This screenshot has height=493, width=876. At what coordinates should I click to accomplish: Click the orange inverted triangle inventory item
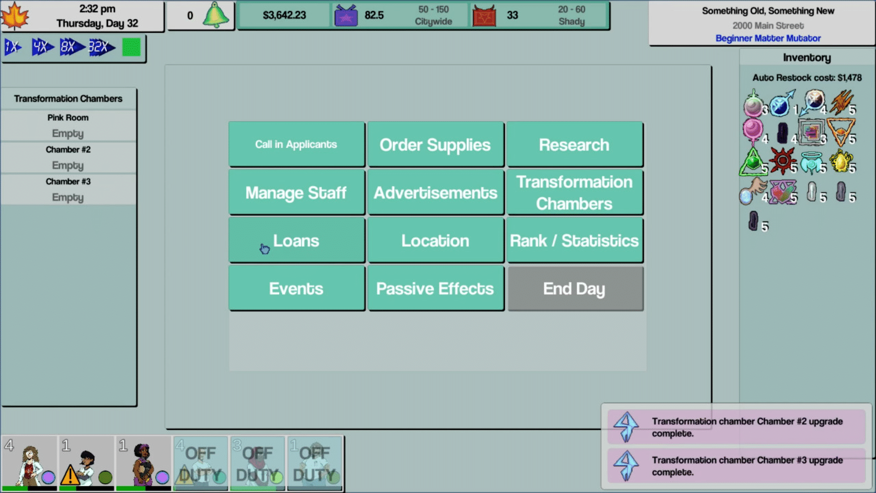841,132
